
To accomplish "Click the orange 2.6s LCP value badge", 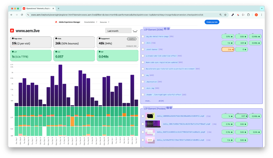I will point(227,49).
